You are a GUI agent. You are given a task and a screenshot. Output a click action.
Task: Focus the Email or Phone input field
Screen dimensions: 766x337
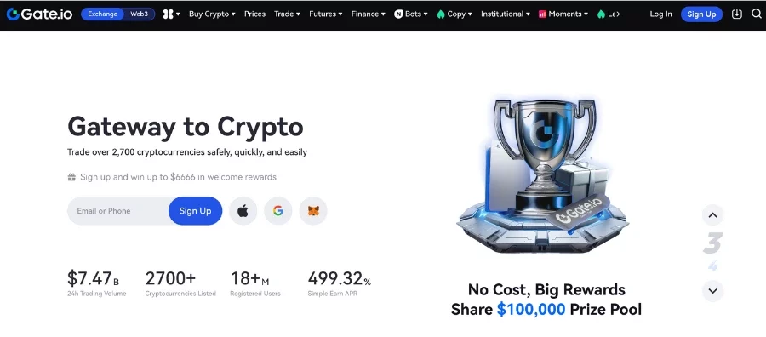tap(118, 211)
